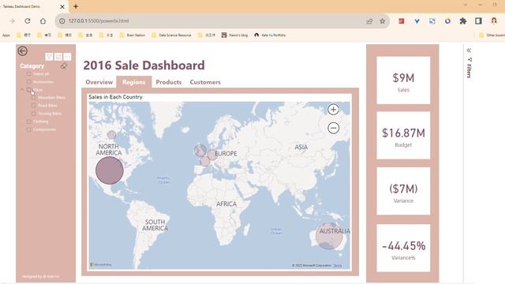The height and width of the screenshot is (284, 505).
Task: Select the Australia sales bubble
Action: click(x=329, y=236)
